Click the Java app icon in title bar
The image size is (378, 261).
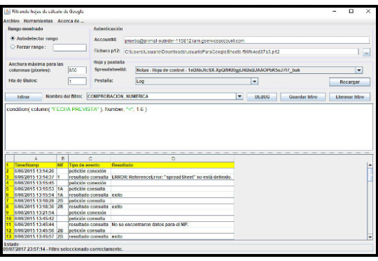[x=7, y=11]
